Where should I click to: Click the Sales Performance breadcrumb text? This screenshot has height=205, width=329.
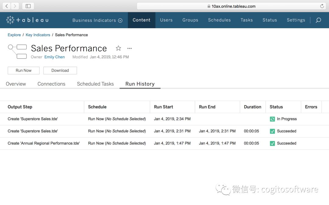(x=71, y=35)
